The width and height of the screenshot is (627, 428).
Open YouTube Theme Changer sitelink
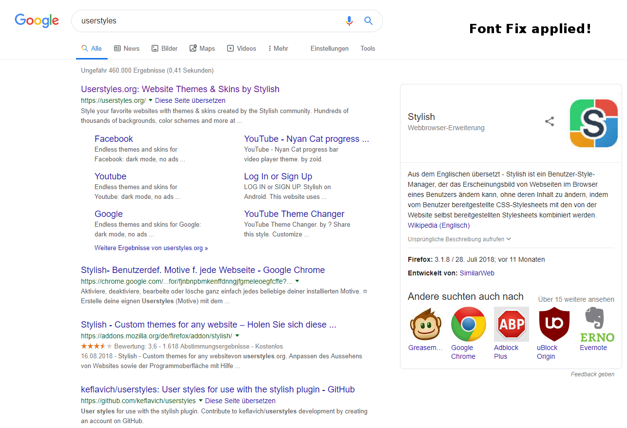294,214
